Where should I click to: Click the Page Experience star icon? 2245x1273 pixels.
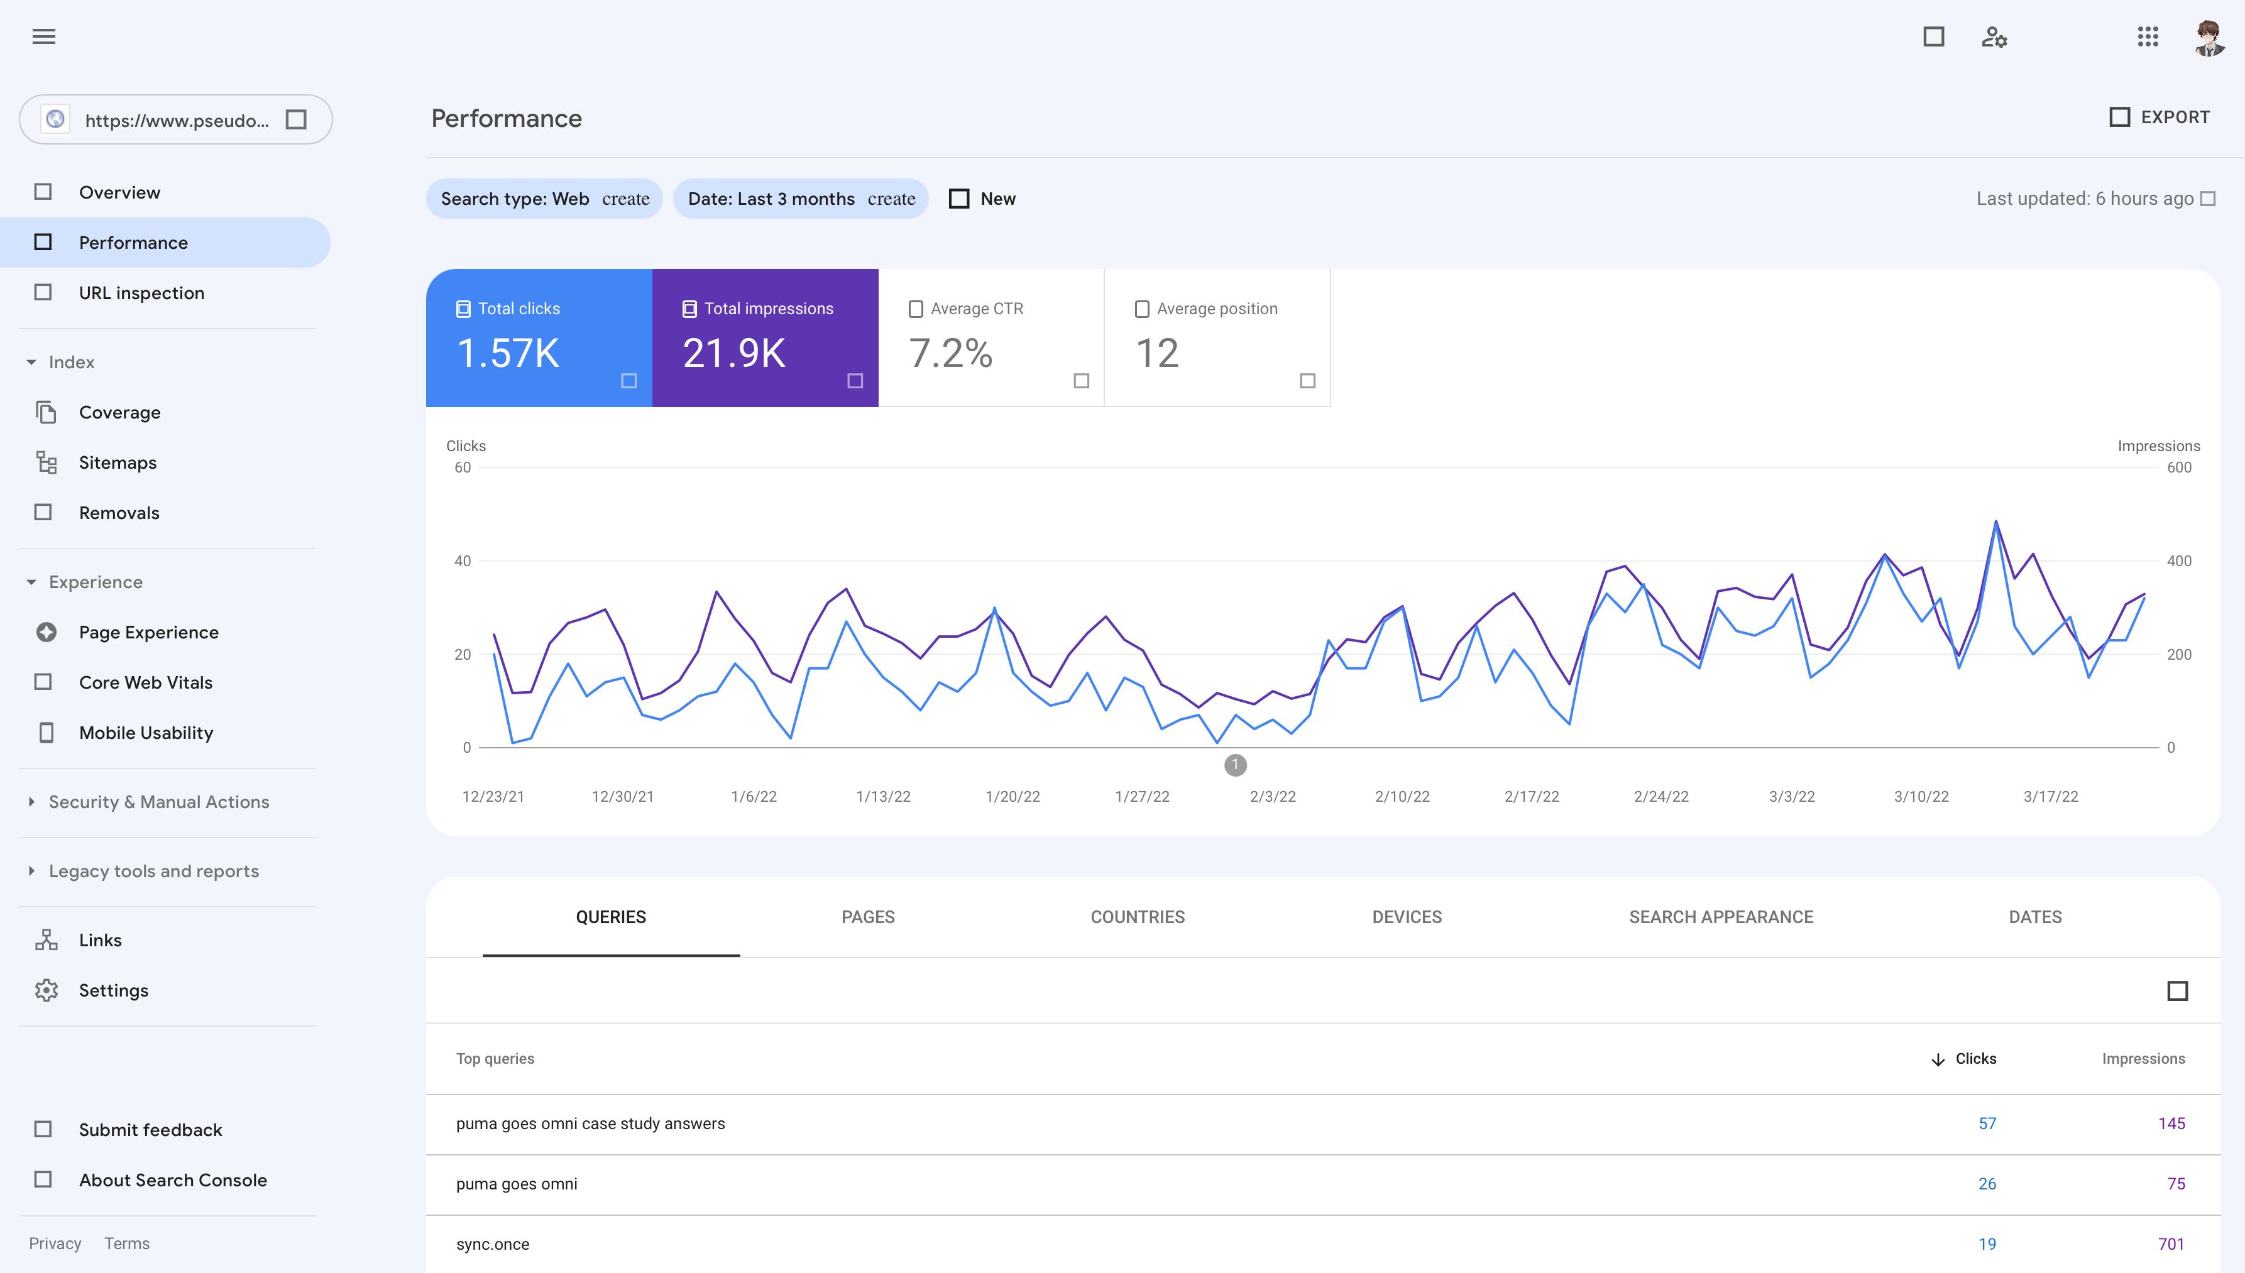click(x=47, y=632)
